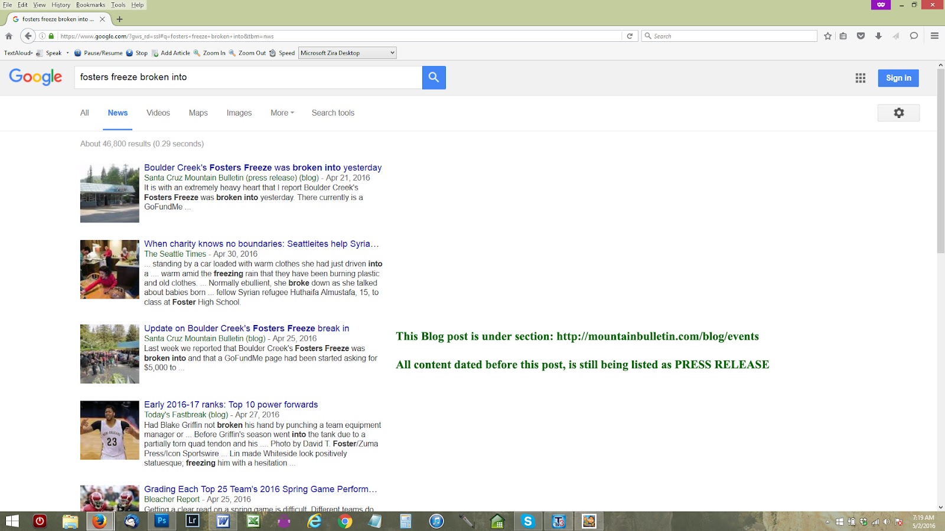Click the blue Sign in button
This screenshot has width=945, height=531.
(x=898, y=78)
